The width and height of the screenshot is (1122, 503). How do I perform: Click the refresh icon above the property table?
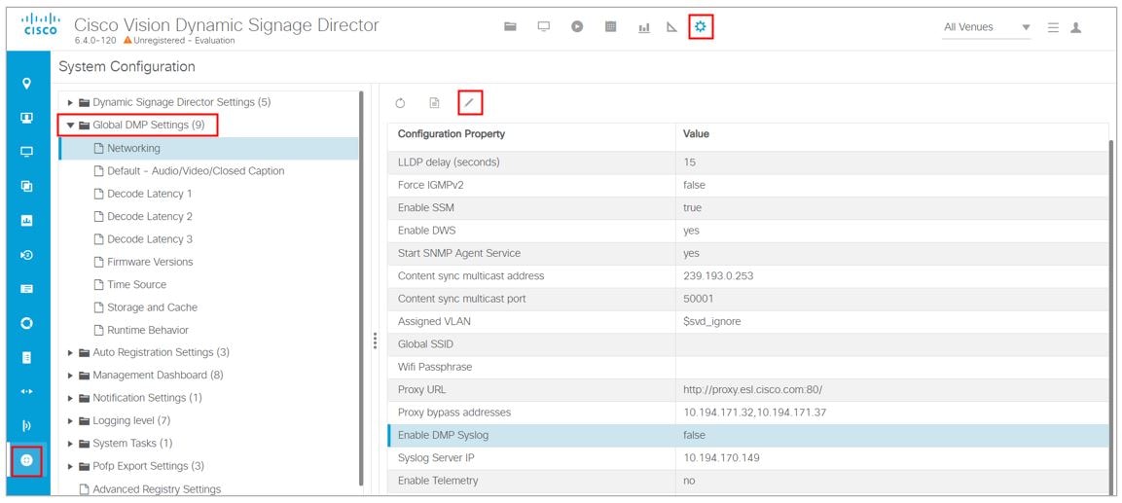pos(400,103)
